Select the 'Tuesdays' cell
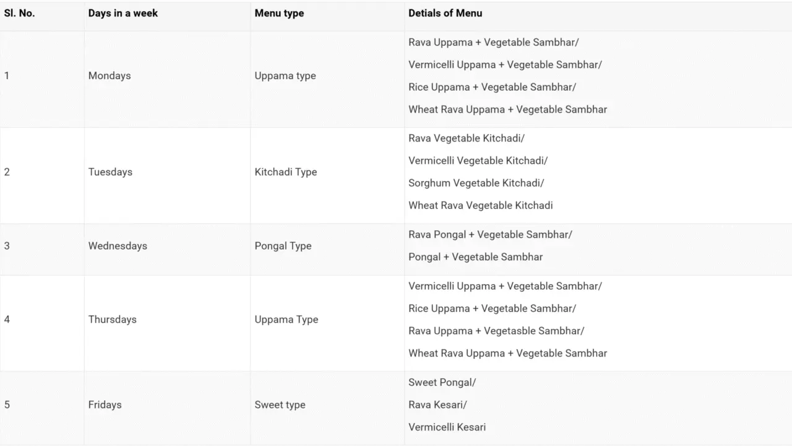Image resolution: width=792 pixels, height=446 pixels. [110, 172]
